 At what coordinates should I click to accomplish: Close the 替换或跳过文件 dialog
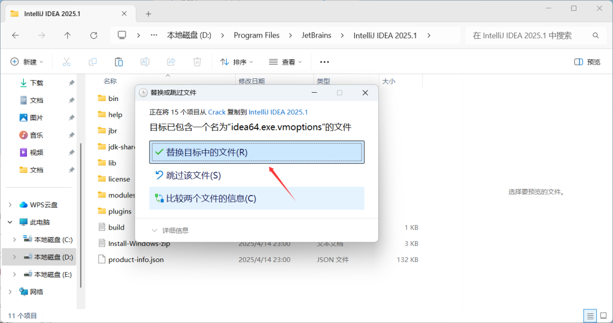(365, 93)
